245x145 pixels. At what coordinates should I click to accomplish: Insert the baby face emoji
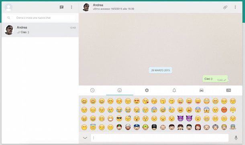pos(163,127)
